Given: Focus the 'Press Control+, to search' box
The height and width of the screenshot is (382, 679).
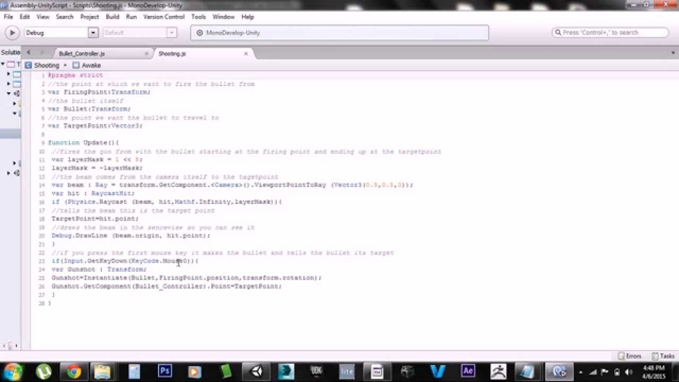Looking at the screenshot, I should click(611, 32).
